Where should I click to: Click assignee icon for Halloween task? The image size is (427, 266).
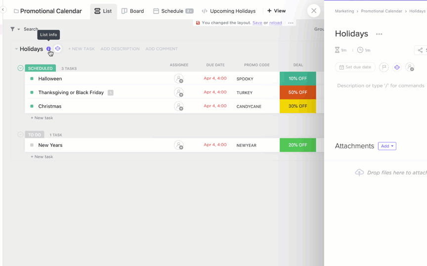pyautogui.click(x=178, y=79)
